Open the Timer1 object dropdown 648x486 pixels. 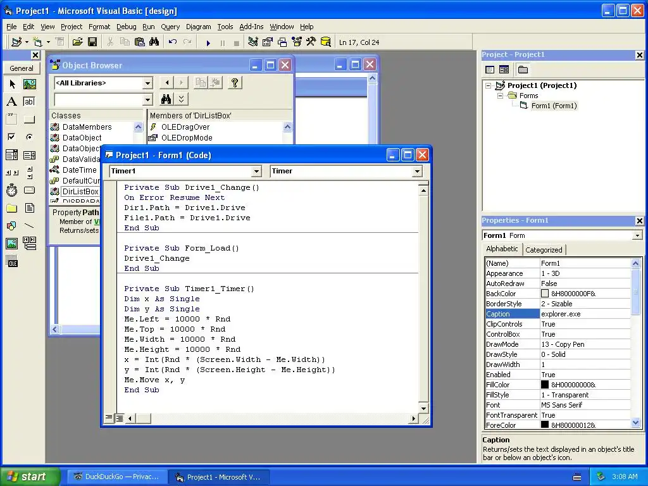point(256,171)
